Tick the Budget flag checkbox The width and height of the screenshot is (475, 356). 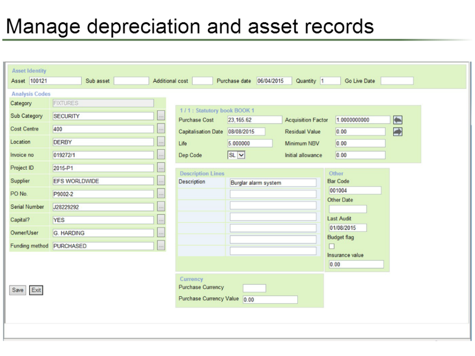(x=332, y=246)
